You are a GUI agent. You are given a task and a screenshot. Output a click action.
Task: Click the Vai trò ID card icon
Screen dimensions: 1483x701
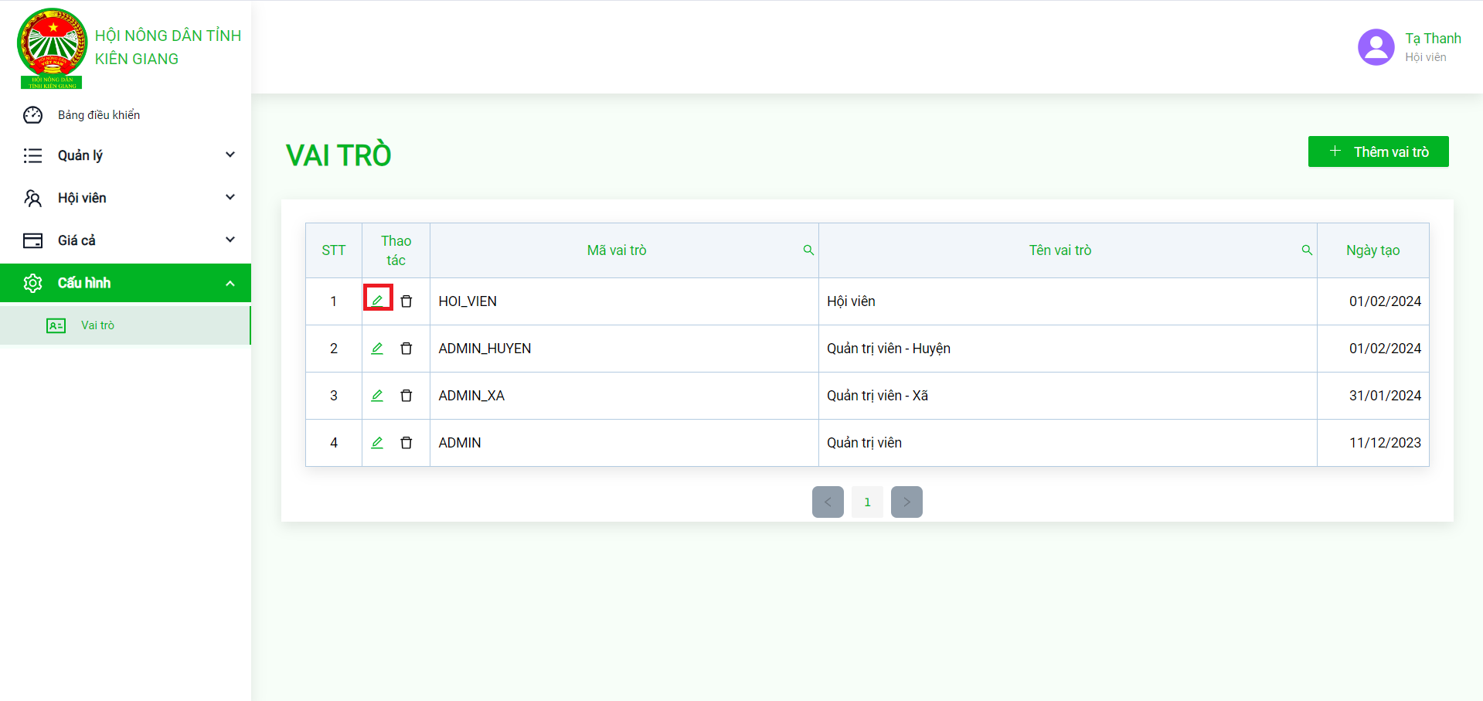point(56,325)
